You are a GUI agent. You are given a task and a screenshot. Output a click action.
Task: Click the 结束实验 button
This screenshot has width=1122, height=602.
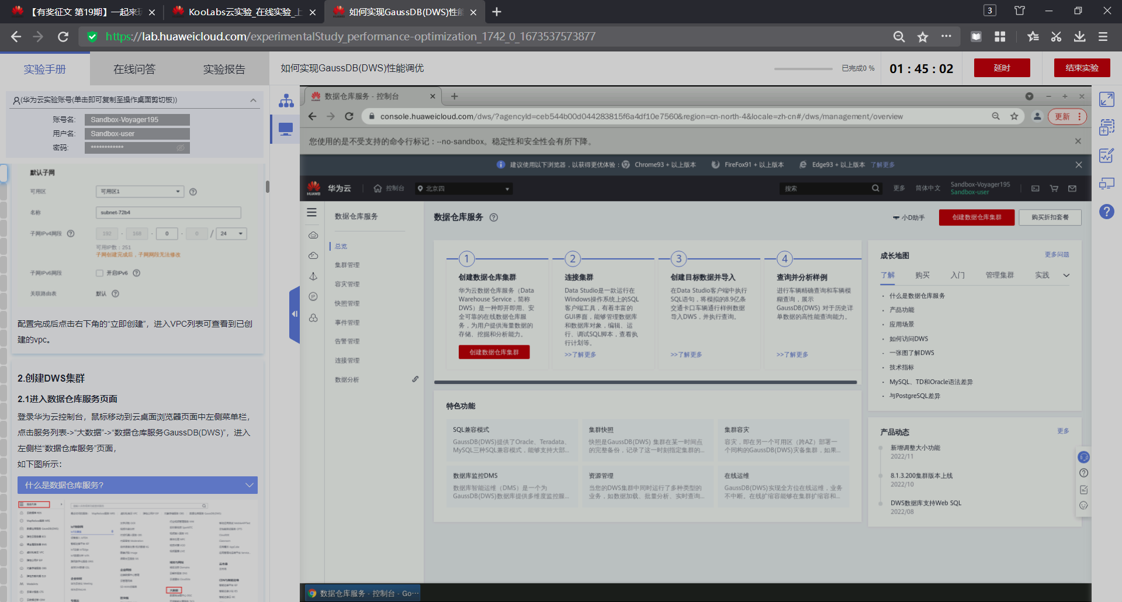point(1082,68)
